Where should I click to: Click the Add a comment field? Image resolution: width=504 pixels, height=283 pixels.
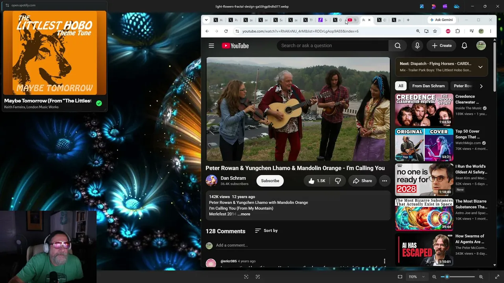(x=301, y=245)
